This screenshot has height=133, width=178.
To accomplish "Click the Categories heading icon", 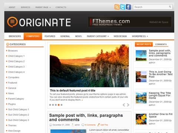I will pyautogui.click(x=7, y=44).
